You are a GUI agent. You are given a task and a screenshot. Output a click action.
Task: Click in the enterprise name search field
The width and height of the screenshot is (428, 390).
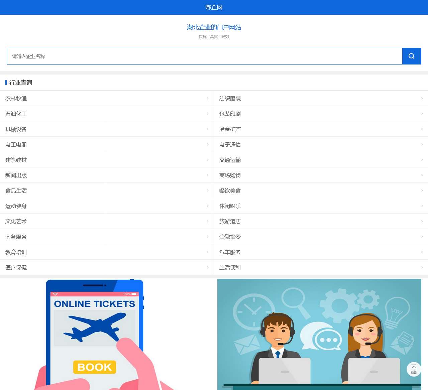(x=204, y=56)
